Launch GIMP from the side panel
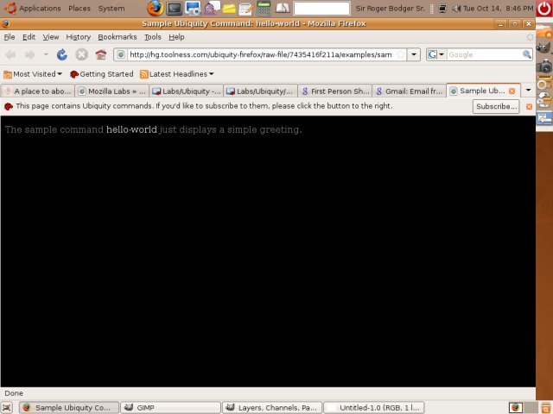This screenshot has height=414, width=553. pos(544,48)
